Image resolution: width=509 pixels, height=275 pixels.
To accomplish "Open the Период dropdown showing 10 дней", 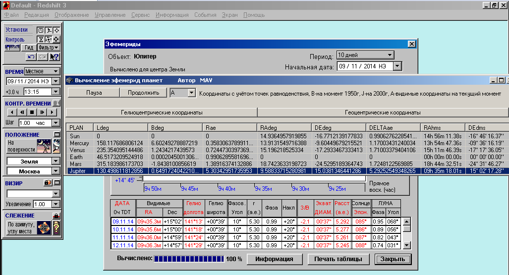I will click(365, 55).
